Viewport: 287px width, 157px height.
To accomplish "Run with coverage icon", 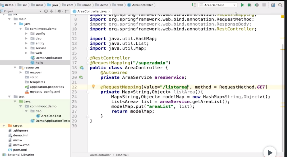I will pyautogui.click(x=257, y=5).
